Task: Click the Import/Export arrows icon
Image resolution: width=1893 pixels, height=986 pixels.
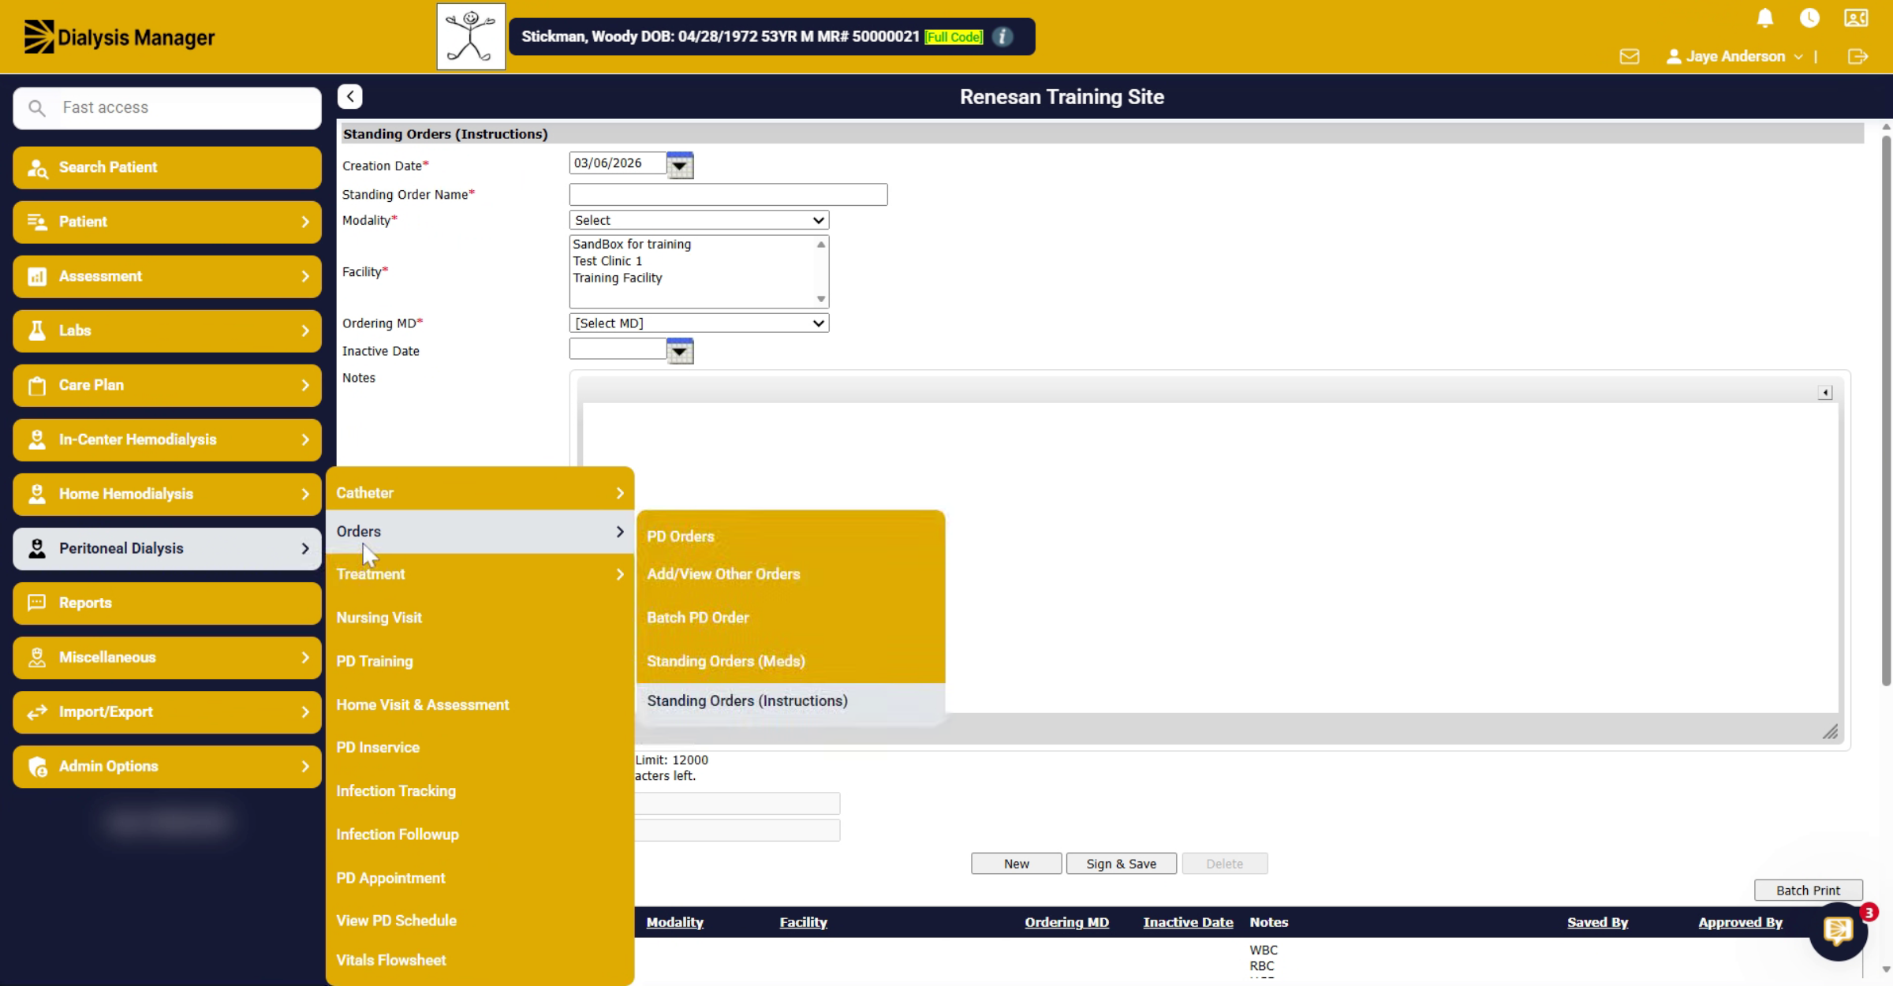Action: pyautogui.click(x=37, y=712)
